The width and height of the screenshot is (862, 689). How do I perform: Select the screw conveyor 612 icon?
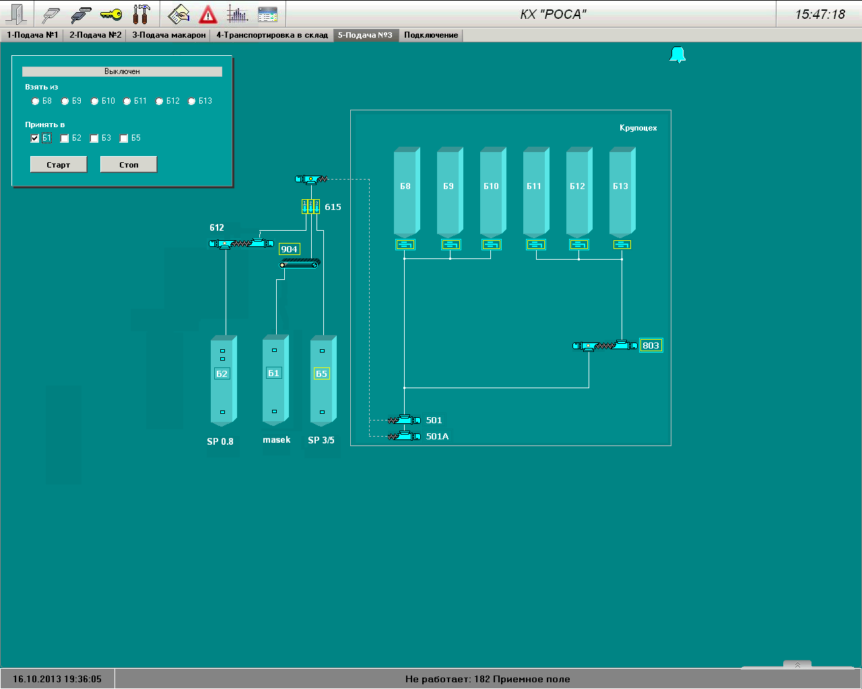point(241,243)
